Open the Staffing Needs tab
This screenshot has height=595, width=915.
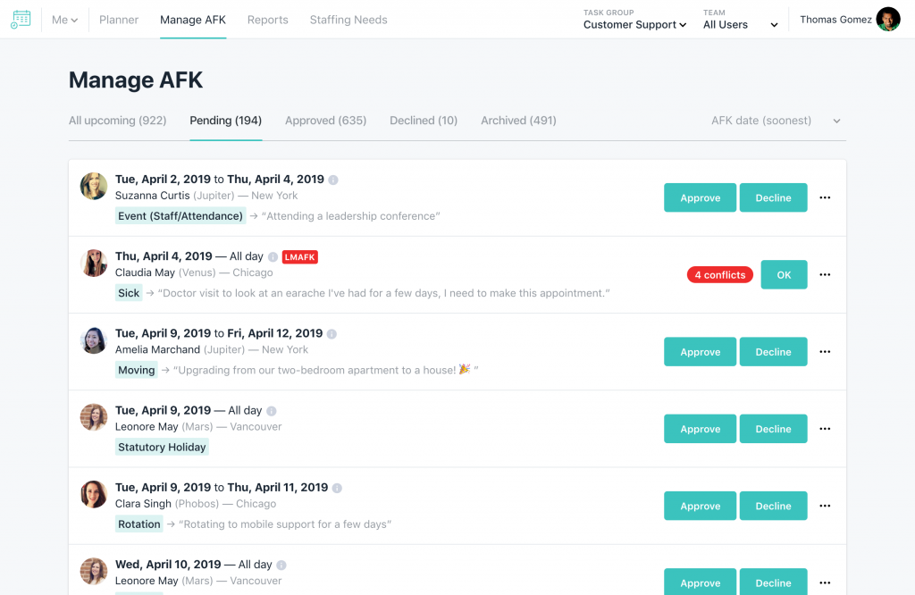(x=348, y=20)
